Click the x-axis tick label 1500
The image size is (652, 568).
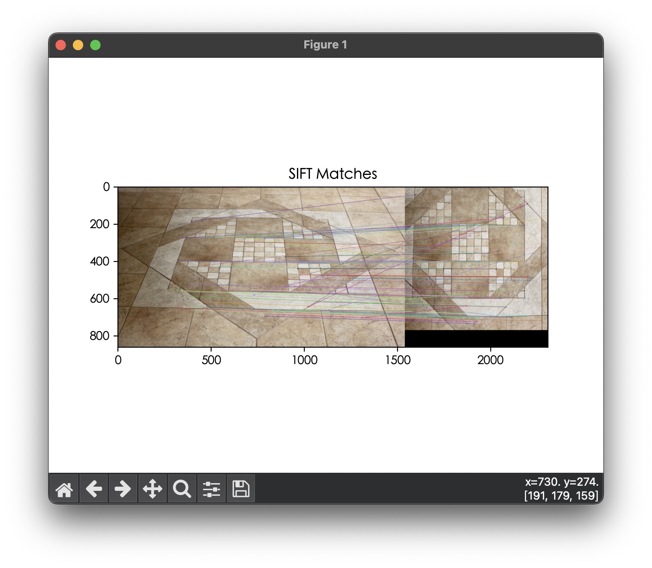click(x=398, y=360)
